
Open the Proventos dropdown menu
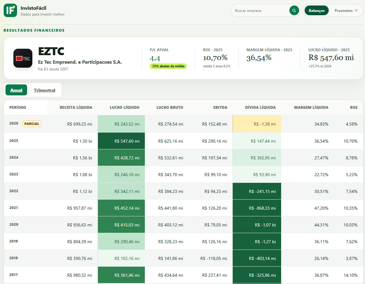tap(346, 10)
